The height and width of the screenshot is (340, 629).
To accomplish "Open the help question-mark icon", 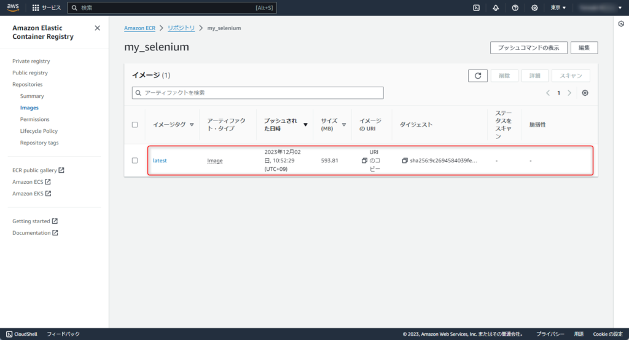I will tap(515, 7).
